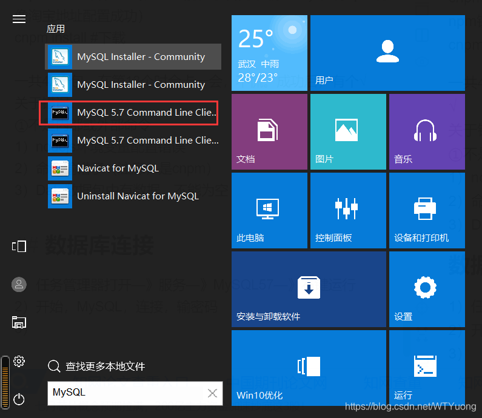Open the 文档 documents tile
Image resolution: width=482 pixels, height=418 pixels.
click(269, 131)
